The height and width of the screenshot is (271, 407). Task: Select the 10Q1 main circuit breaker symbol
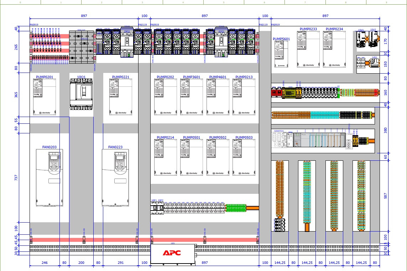[x=81, y=94]
